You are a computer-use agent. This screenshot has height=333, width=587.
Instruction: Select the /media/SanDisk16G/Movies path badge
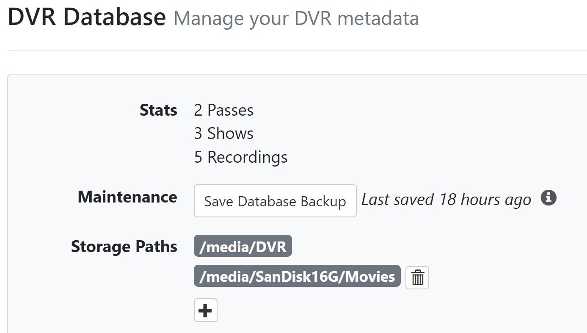point(297,276)
